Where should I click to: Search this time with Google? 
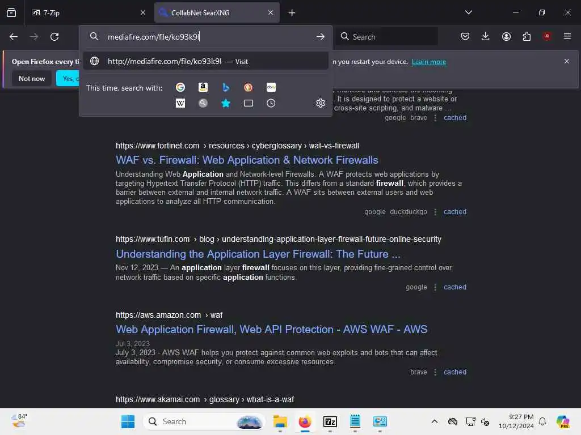pyautogui.click(x=180, y=87)
